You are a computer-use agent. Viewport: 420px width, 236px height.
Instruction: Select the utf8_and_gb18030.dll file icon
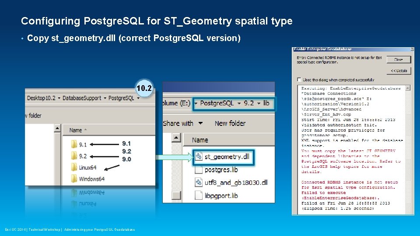[x=199, y=183]
